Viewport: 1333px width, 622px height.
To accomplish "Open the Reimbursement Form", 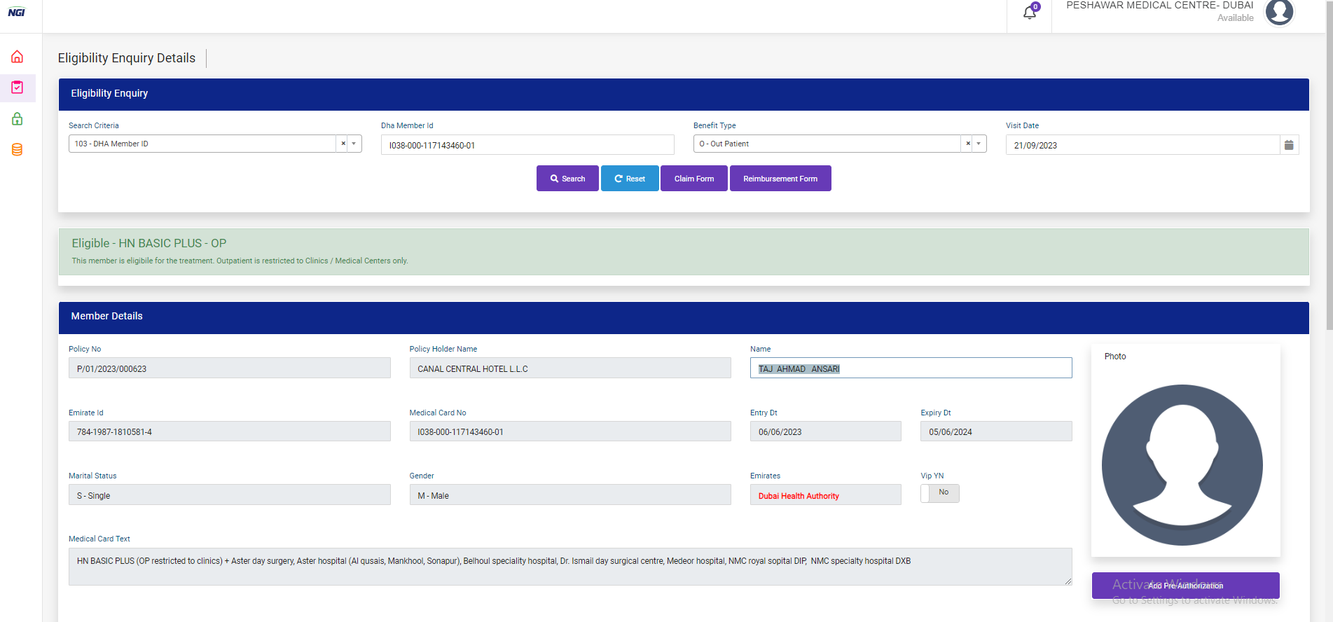I will pyautogui.click(x=780, y=179).
